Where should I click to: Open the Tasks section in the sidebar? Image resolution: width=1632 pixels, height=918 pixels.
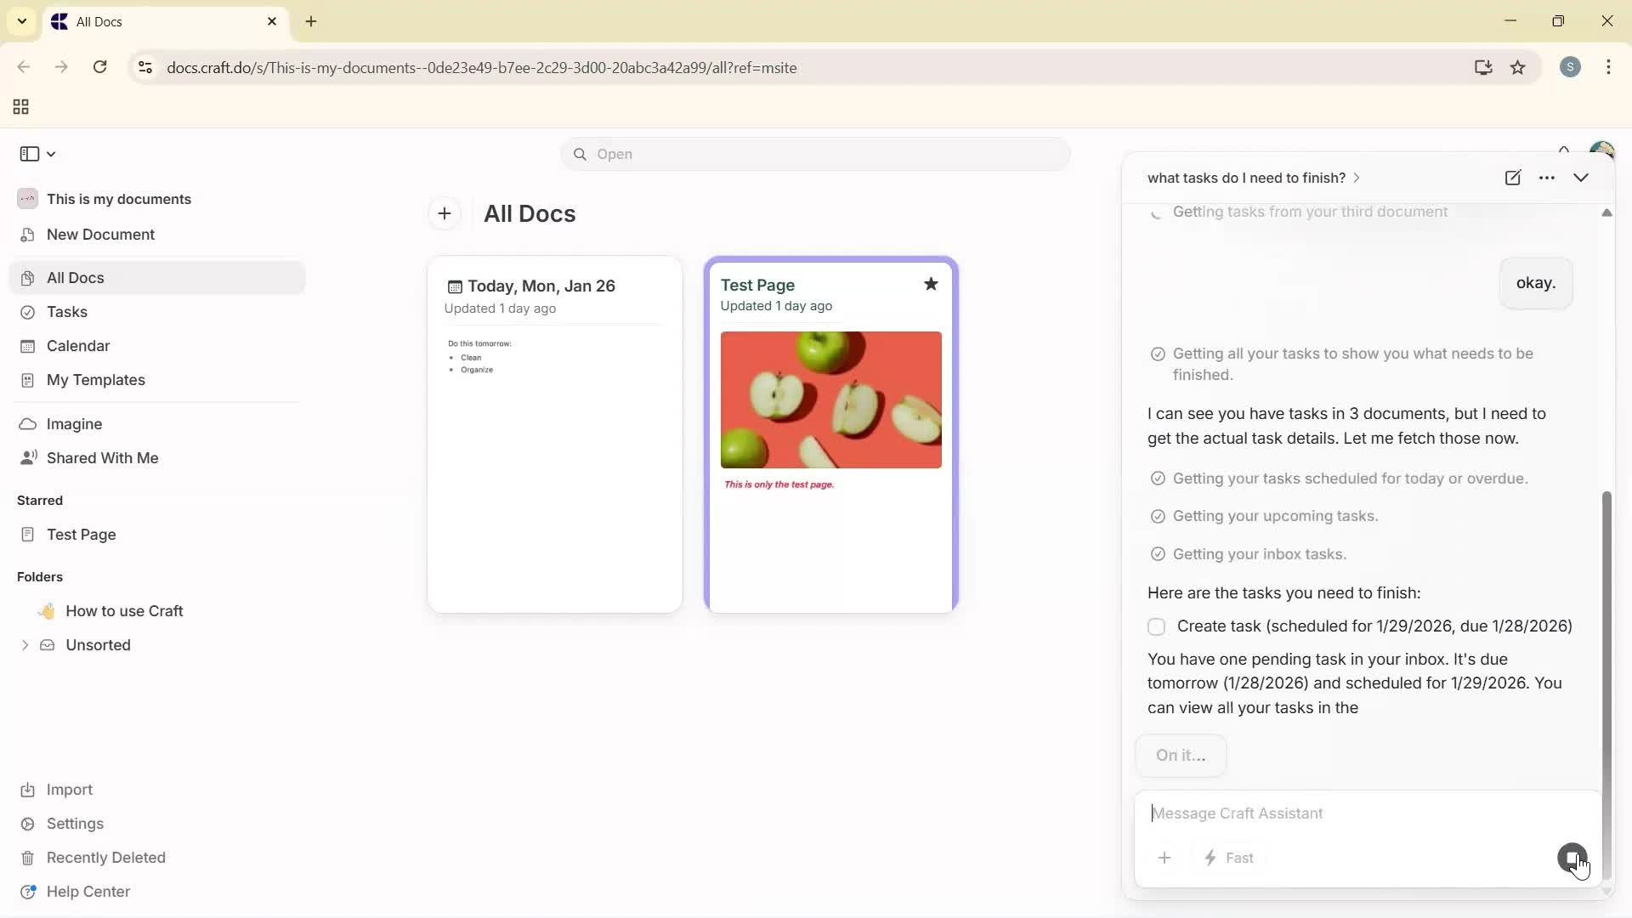pos(69,312)
